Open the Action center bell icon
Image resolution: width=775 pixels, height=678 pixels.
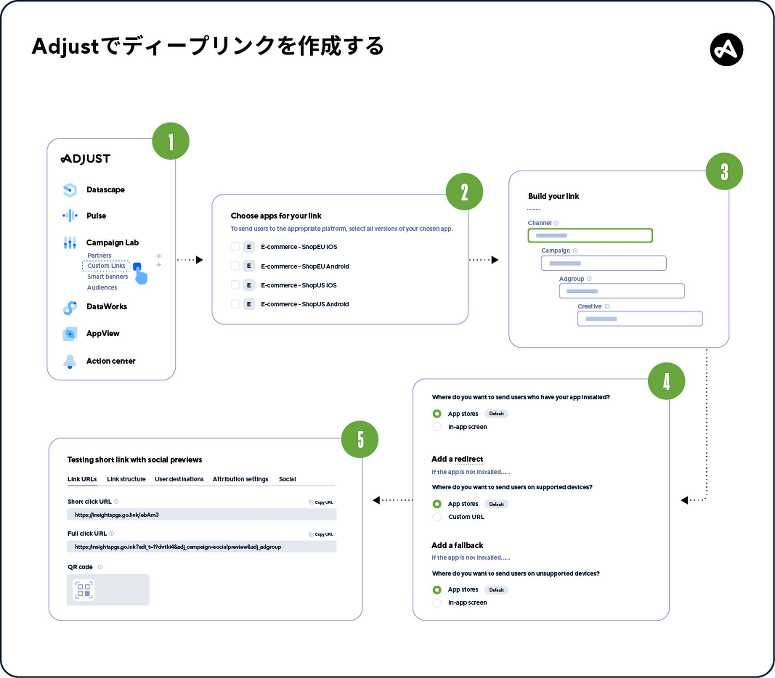point(70,362)
